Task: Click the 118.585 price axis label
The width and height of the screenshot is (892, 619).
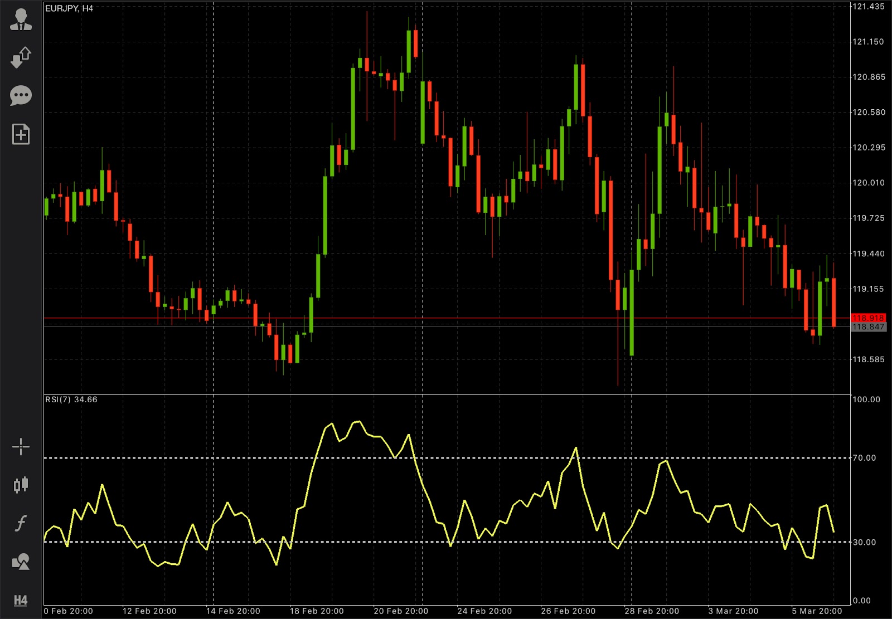Action: click(x=869, y=359)
